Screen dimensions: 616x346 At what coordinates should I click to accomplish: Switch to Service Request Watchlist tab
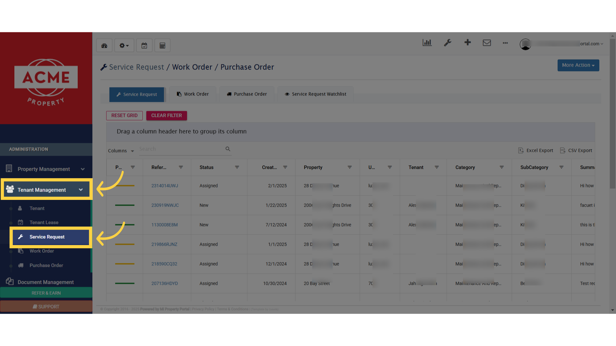pos(315,94)
